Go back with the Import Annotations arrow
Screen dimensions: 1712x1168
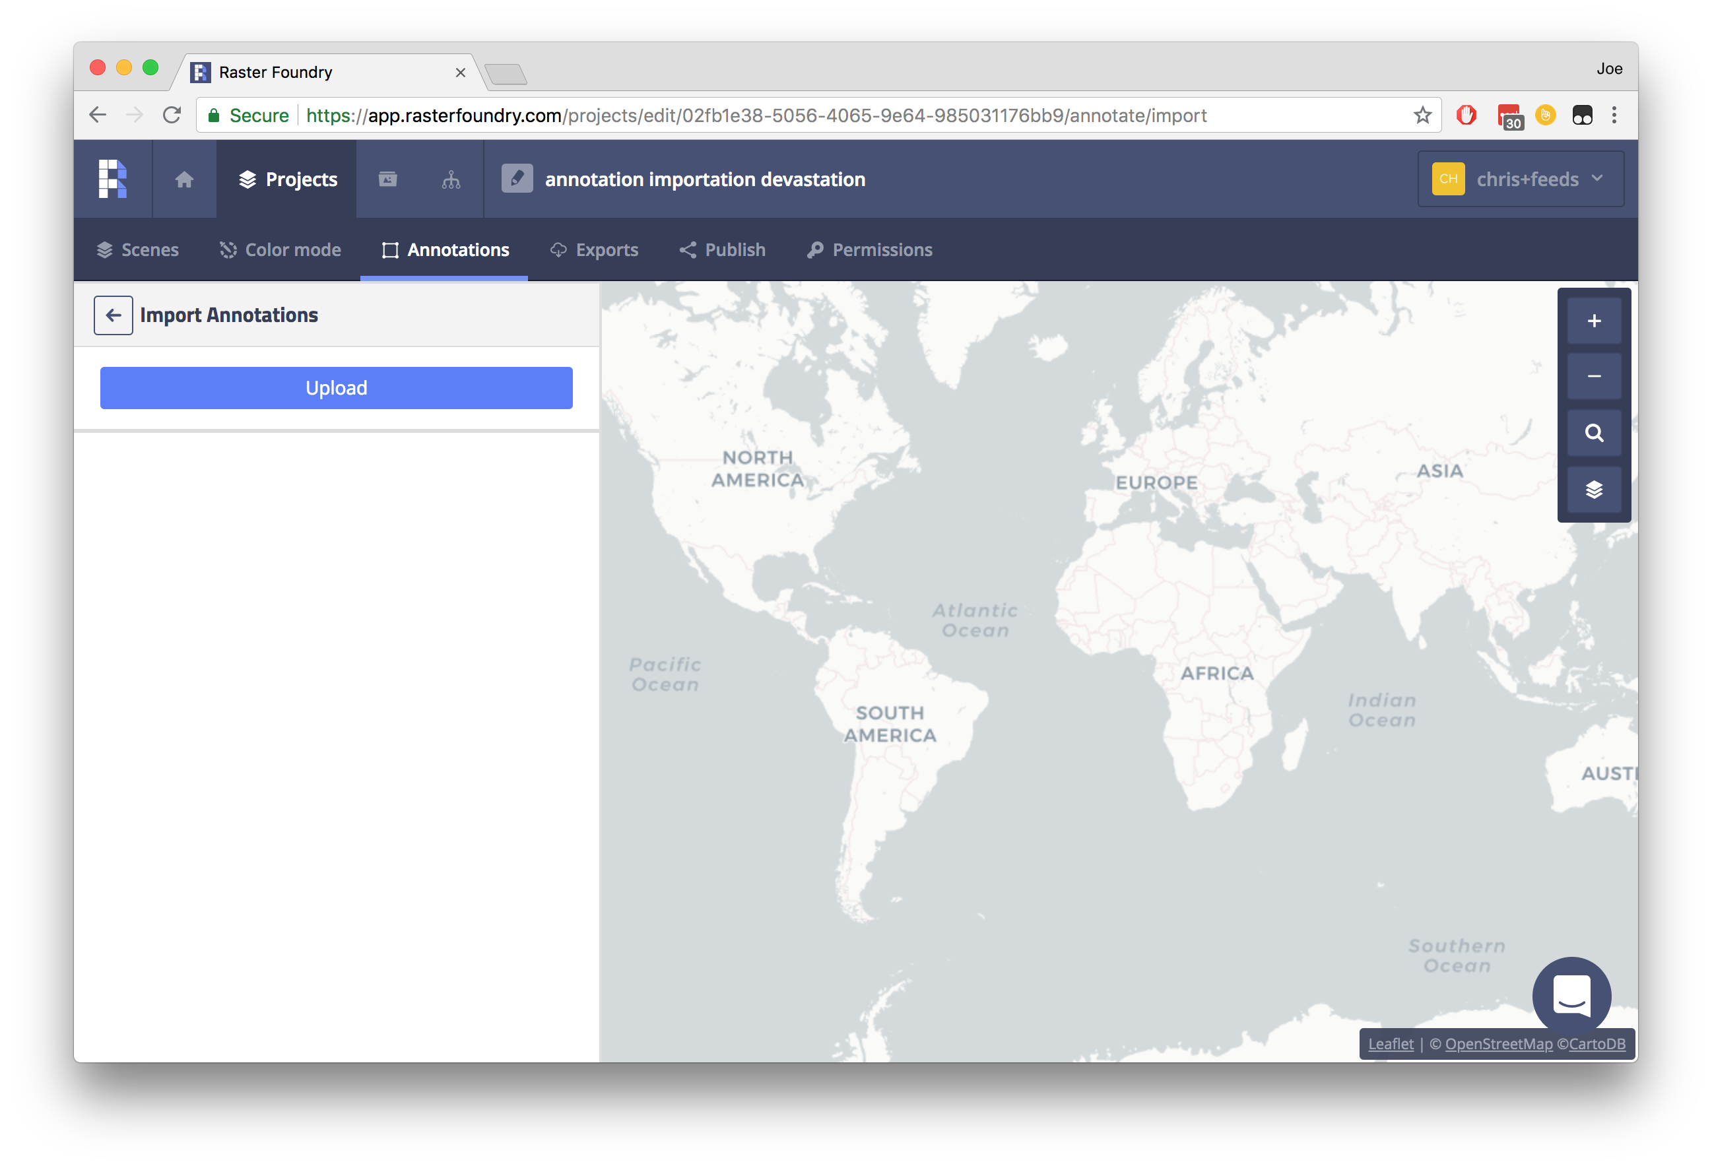tap(114, 315)
